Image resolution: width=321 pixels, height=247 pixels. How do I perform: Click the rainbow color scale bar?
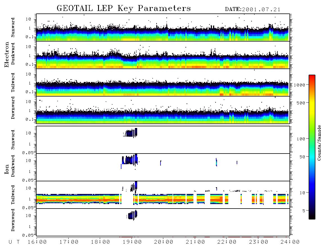point(312,147)
